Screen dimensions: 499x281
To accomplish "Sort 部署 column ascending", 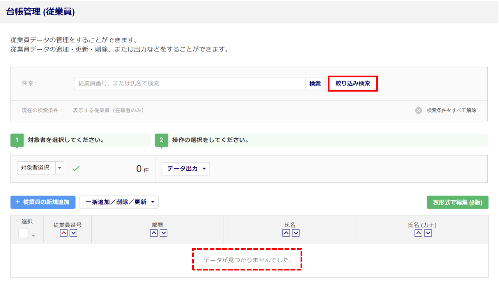I will tap(154, 233).
